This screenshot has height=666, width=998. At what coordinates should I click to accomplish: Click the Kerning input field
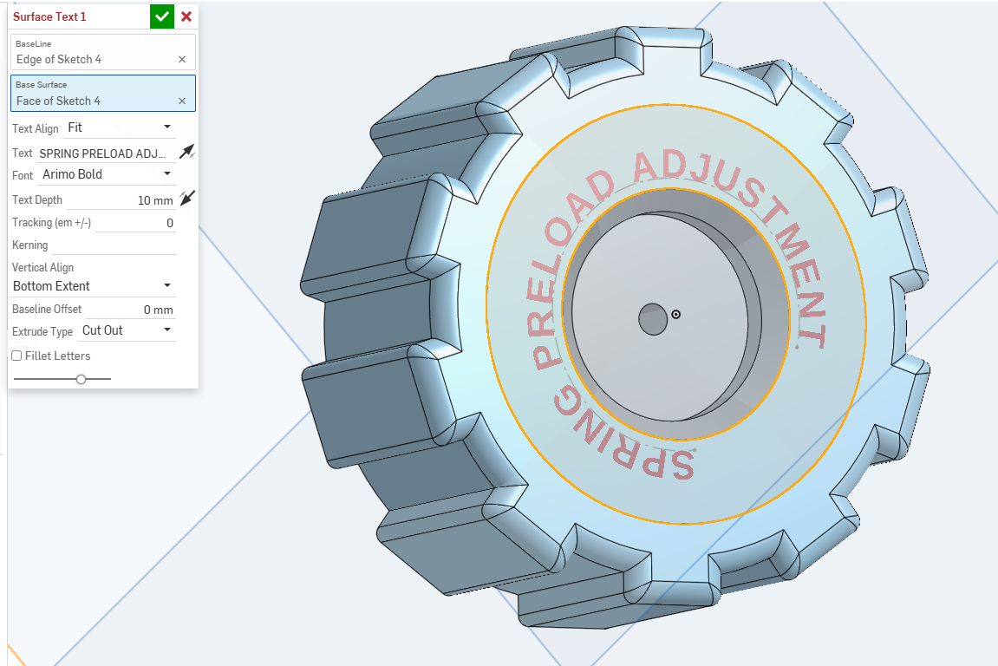(114, 245)
